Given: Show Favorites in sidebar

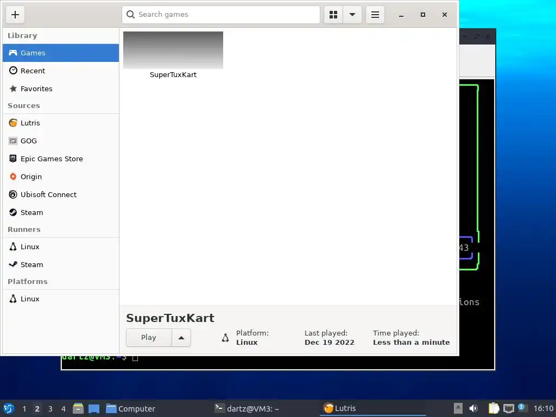Looking at the screenshot, I should pyautogui.click(x=61, y=89).
